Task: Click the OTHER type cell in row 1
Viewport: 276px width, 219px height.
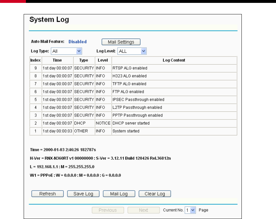Action: tap(84, 131)
